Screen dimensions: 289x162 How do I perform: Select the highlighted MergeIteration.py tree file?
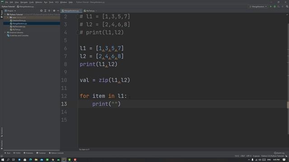click(32, 23)
